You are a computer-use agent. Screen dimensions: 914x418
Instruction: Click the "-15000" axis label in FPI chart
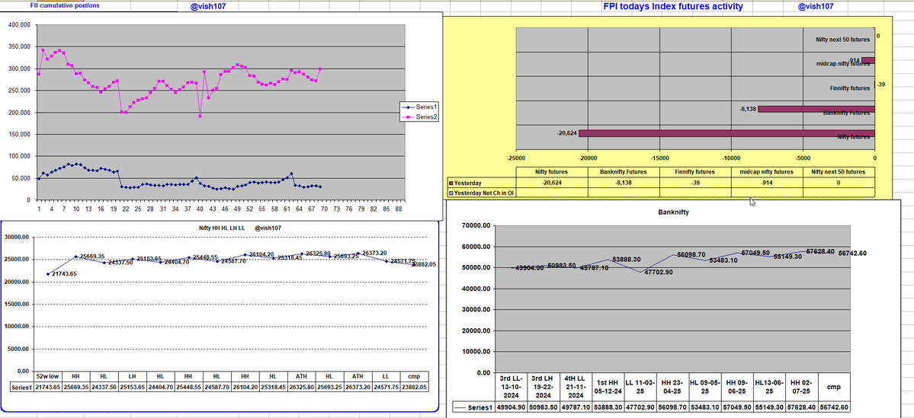[x=659, y=158]
